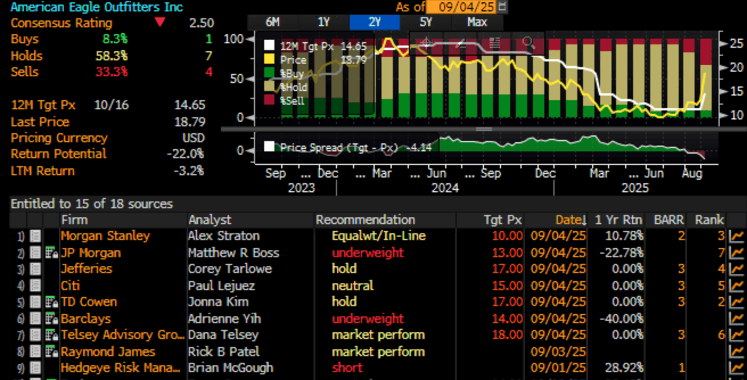Image resolution: width=747 pixels, height=380 pixels.
Task: Click the locked spreadsheet icon for JP Morgan
Action: [51, 253]
